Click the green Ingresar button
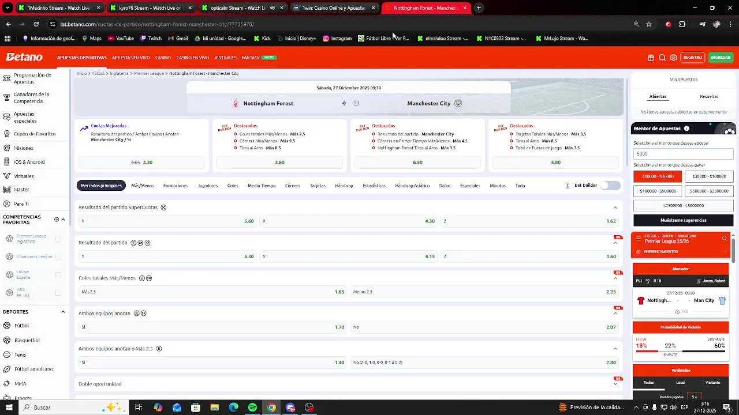Viewport: 739px width, 415px height. point(721,58)
